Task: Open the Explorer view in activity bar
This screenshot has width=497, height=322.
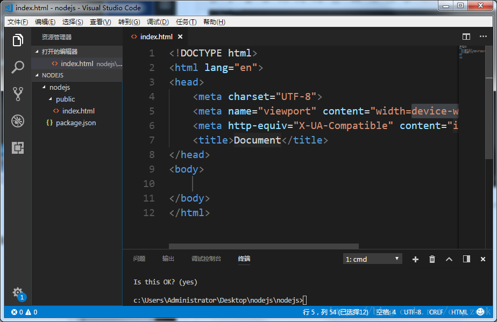Action: (x=18, y=40)
